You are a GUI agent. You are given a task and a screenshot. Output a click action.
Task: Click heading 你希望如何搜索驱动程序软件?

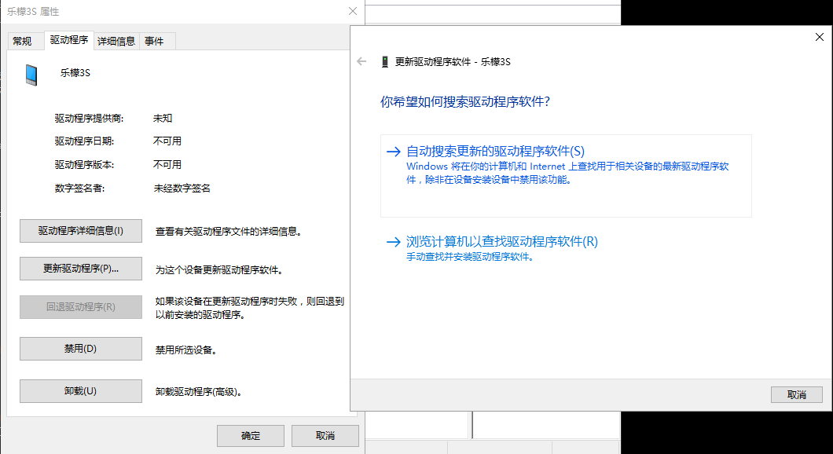pos(465,102)
